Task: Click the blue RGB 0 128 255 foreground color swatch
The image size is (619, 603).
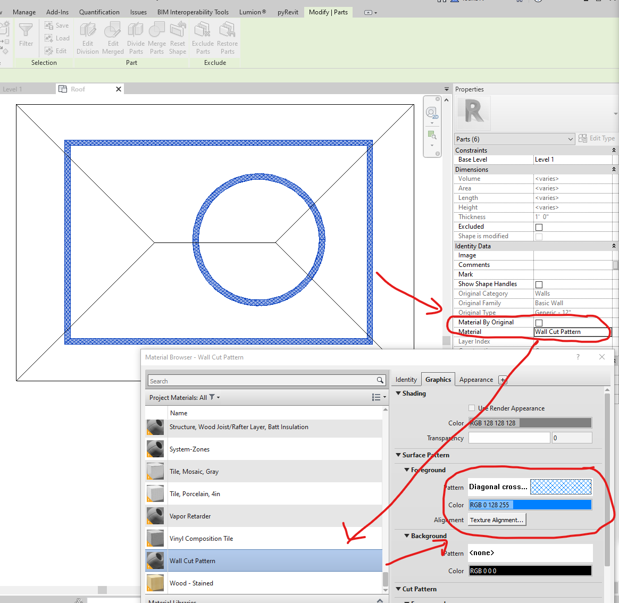Action: [530, 505]
